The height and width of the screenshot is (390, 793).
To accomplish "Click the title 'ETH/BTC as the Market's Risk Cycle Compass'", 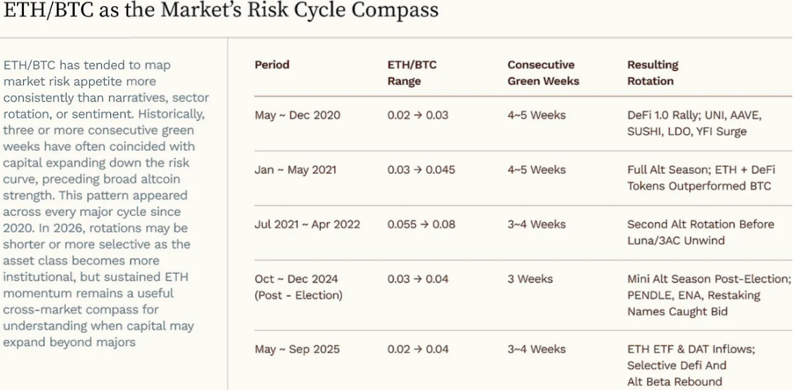I will pos(221,11).
